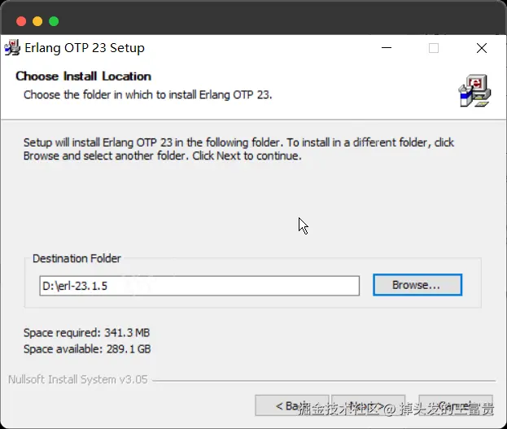Image resolution: width=507 pixels, height=429 pixels.
Task: Cancel the Erlang OTP setup
Action: click(x=456, y=405)
